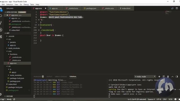Change language mode via SCSS
180x101 pixels.
tap(170, 99)
